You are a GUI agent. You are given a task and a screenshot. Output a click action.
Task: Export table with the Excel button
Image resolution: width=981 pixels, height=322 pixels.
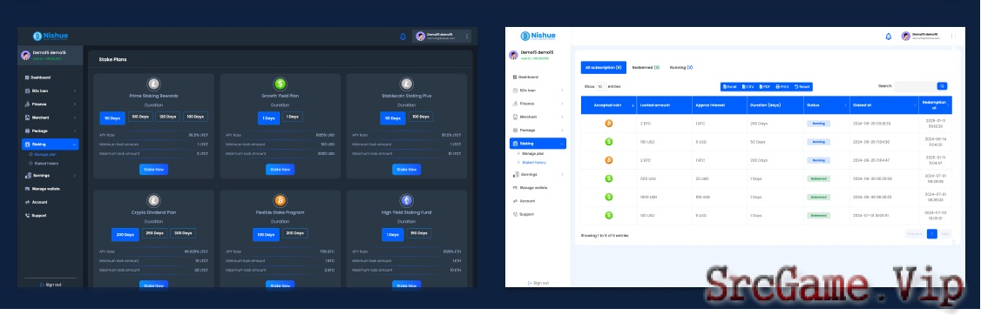tap(730, 86)
